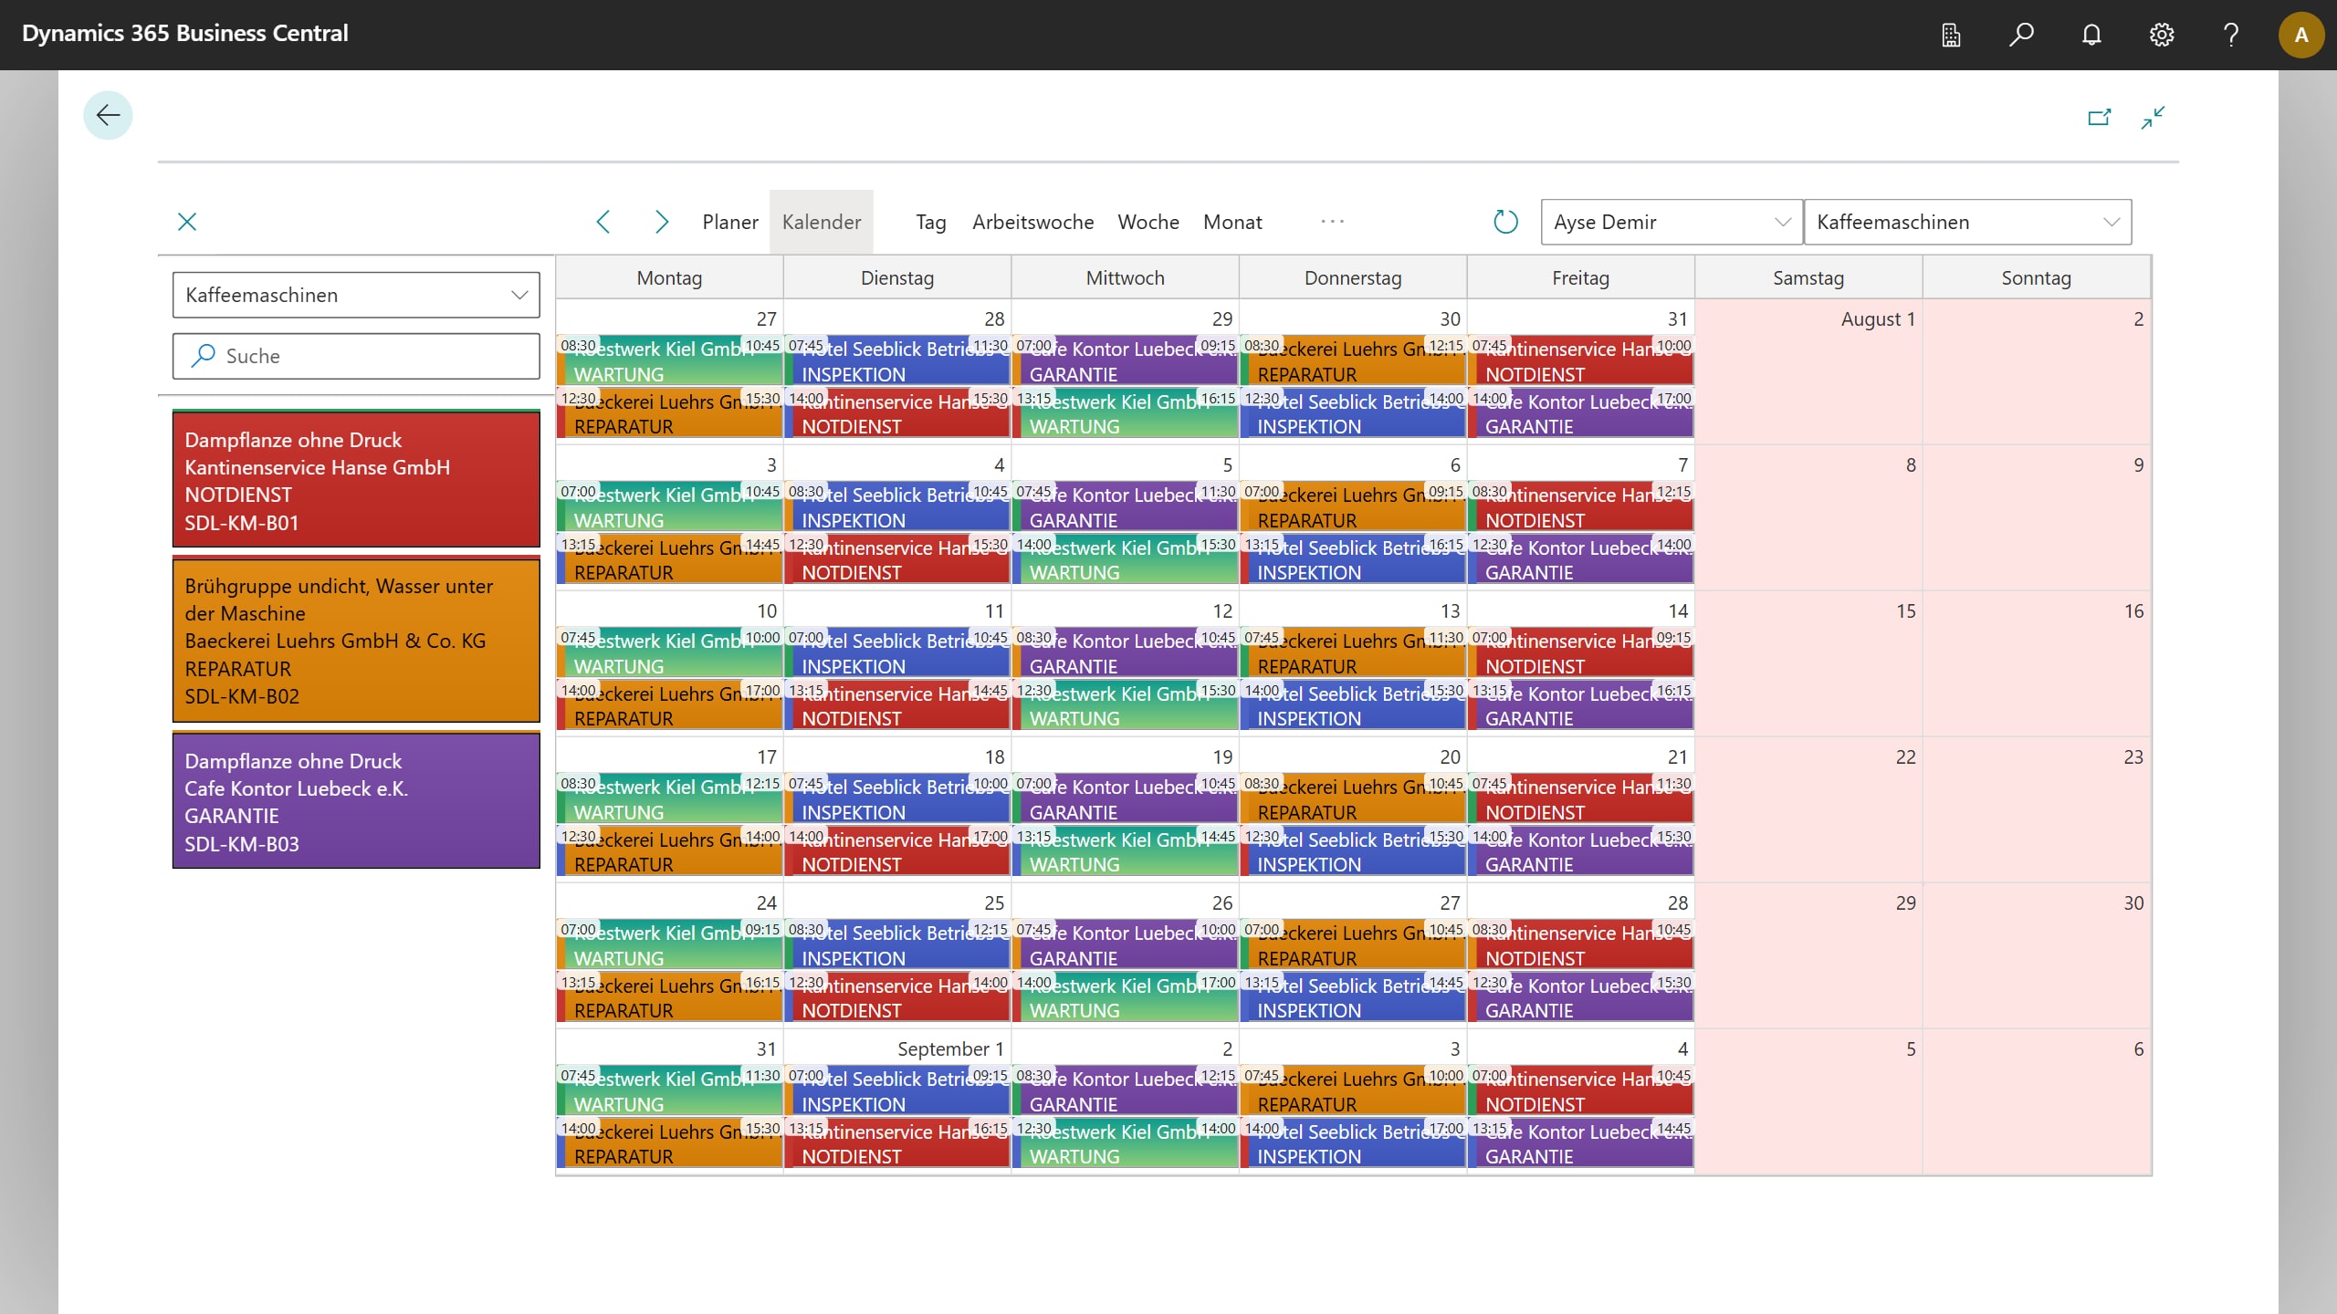Open the 08:30 WARTUNG event on Monday 27
Screen dimensions: 2337x1314
669,361
